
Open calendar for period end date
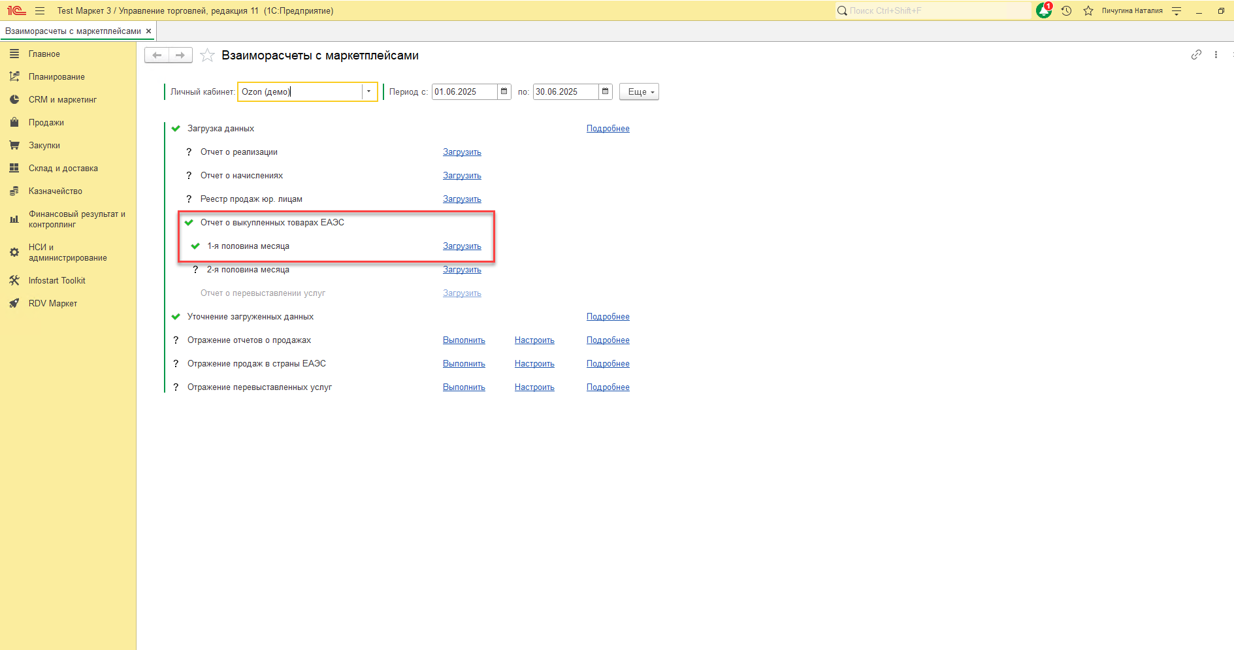606,91
